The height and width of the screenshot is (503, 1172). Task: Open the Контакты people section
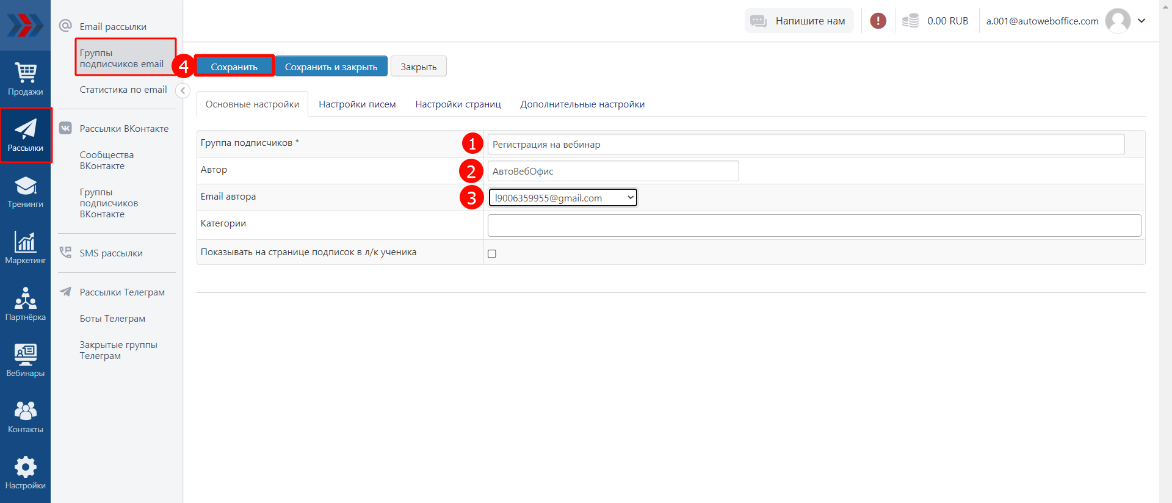(25, 416)
